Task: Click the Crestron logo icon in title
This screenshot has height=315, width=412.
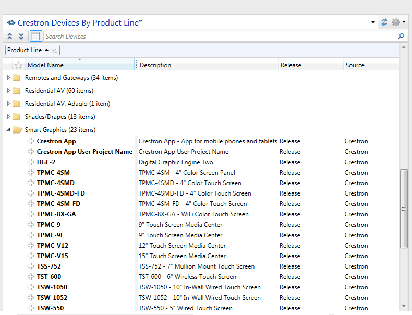Action: click(x=11, y=22)
